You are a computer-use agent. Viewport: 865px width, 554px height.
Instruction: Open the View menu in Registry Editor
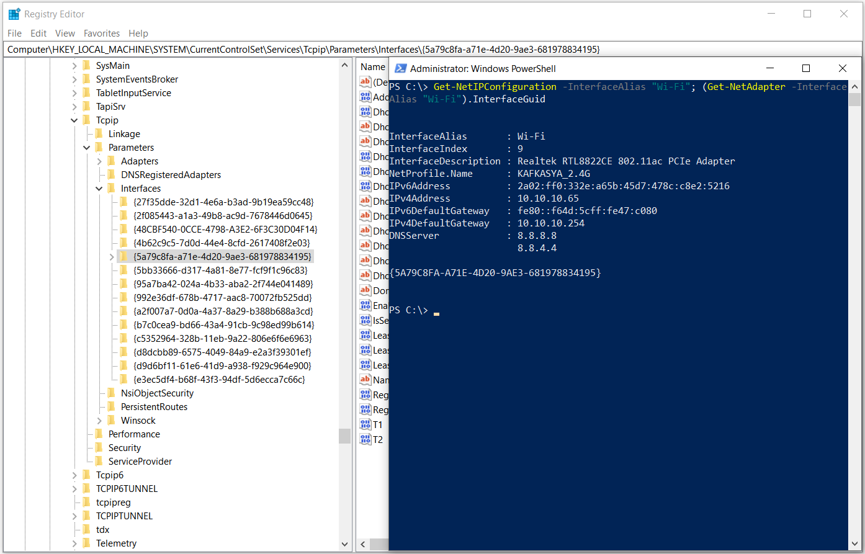65,34
